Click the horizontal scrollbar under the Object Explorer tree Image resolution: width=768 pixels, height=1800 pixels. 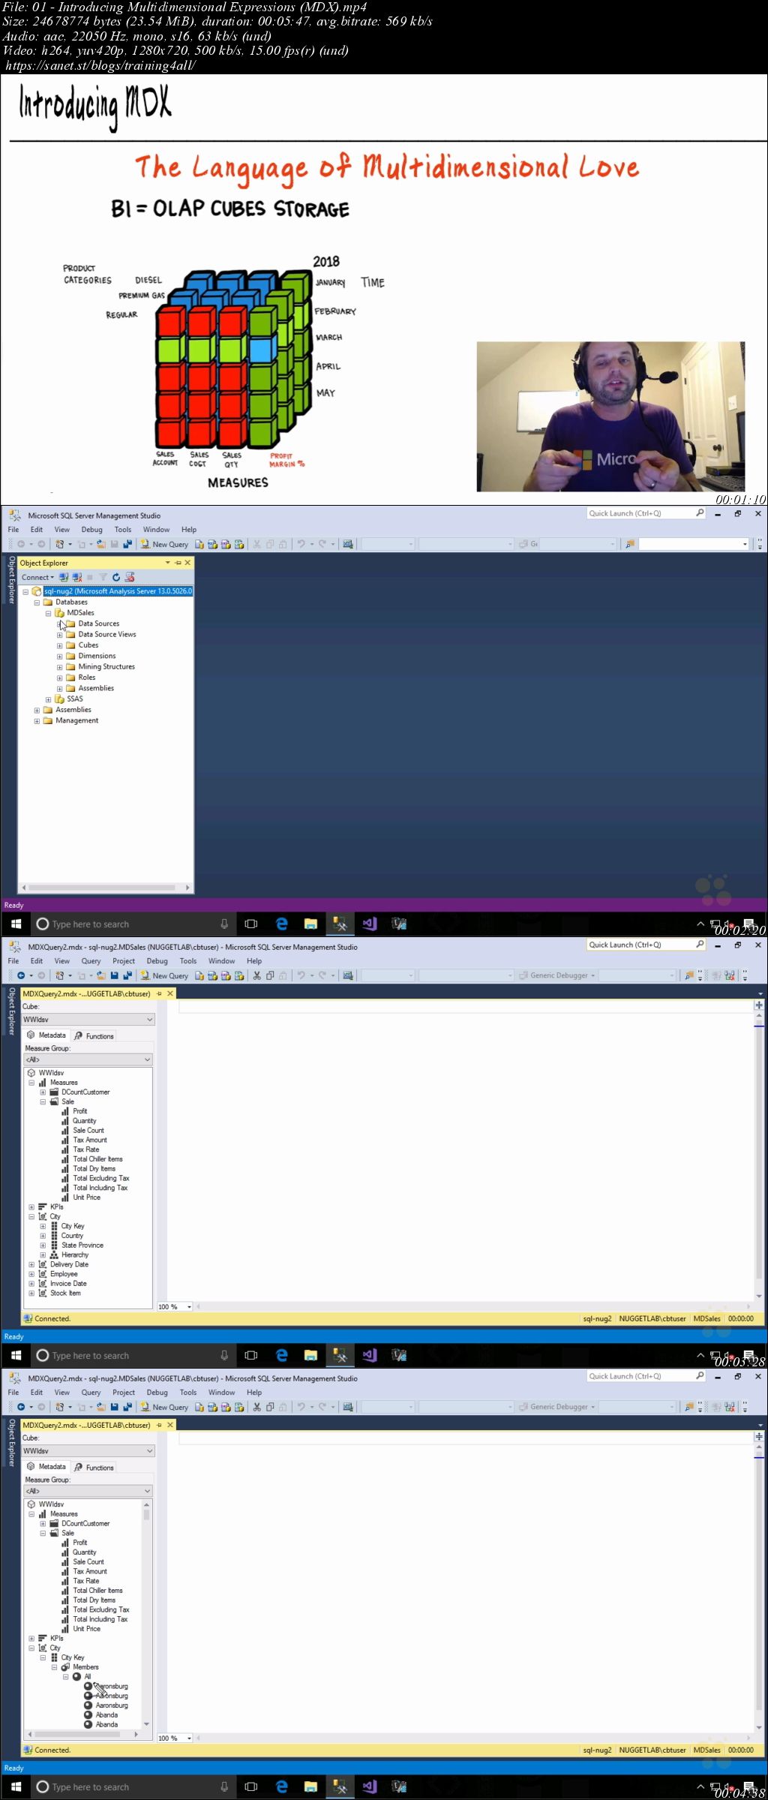(x=105, y=887)
